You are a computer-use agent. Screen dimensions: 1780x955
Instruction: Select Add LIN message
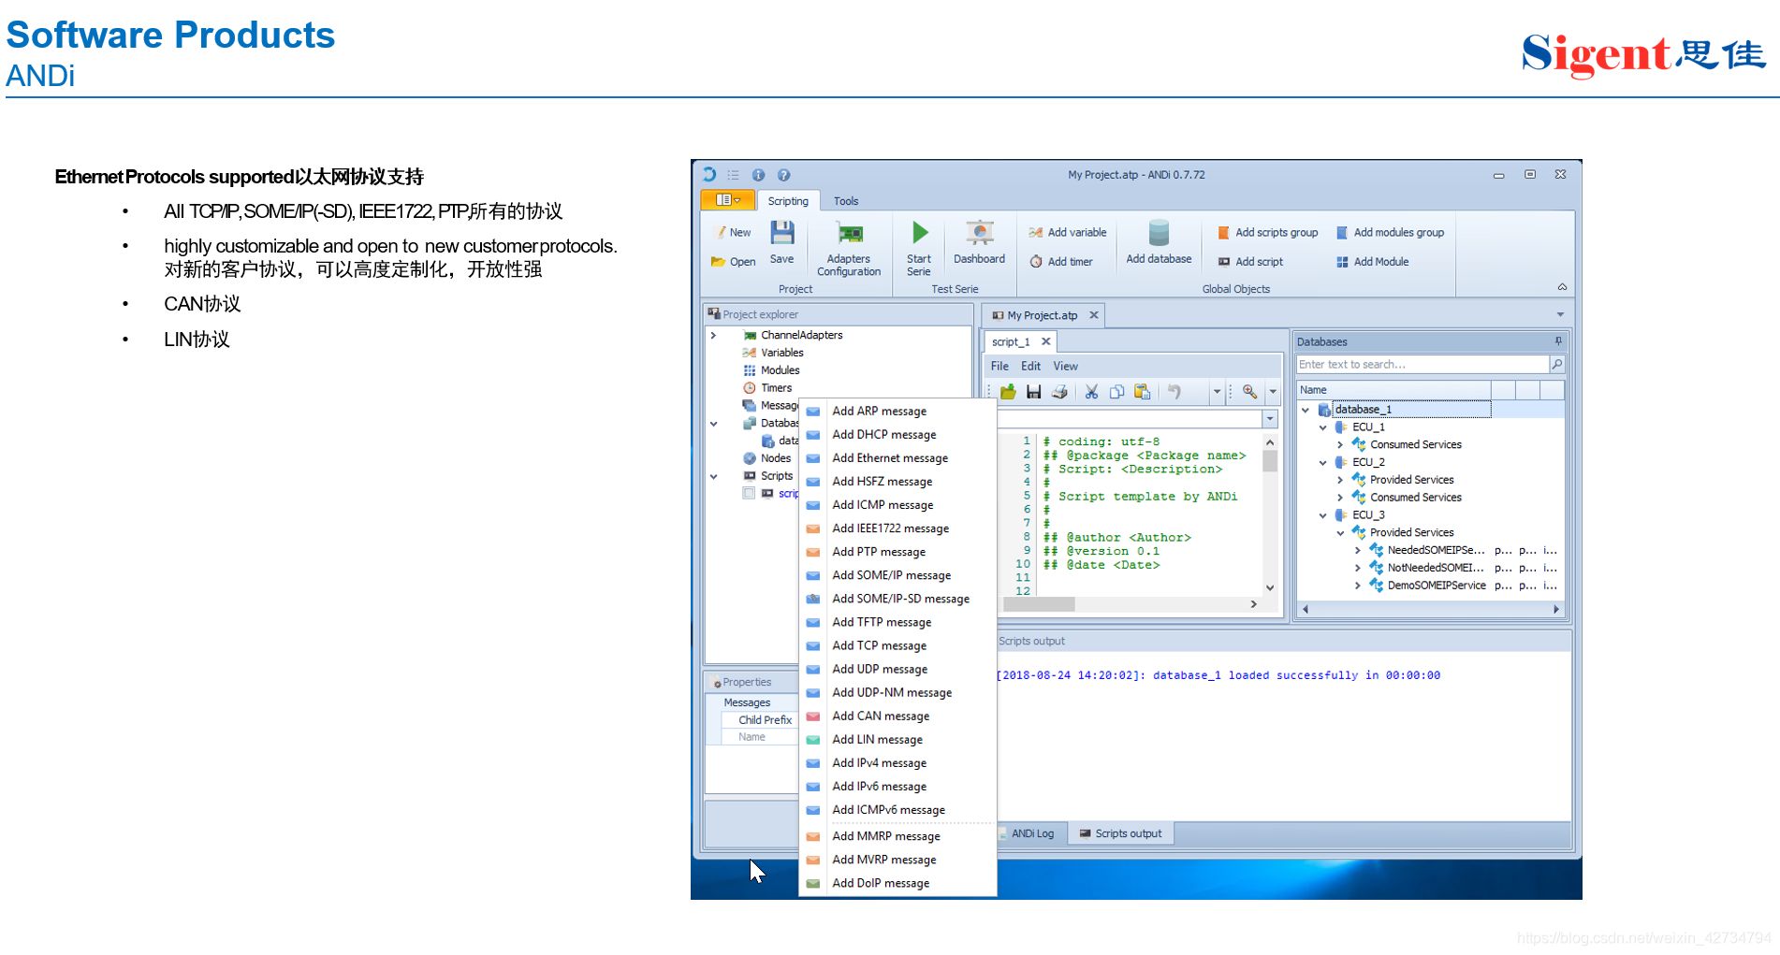click(x=897, y=740)
